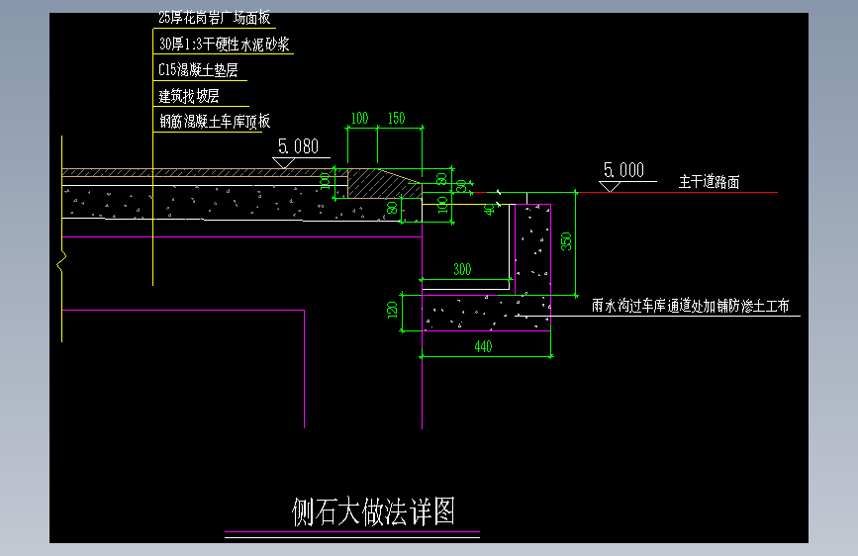Viewport: 858px width, 556px height.
Task: Select the 建筑找坡层 label
Action: tap(189, 96)
